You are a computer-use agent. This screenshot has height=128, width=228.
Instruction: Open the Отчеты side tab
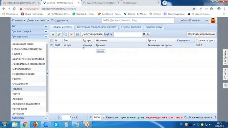click(225, 74)
